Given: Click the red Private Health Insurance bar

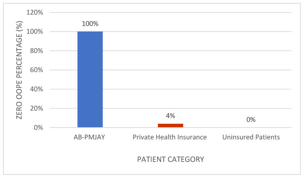Looking at the screenshot, I should tap(171, 125).
